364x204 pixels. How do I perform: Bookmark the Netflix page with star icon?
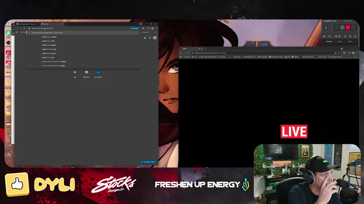point(339,53)
